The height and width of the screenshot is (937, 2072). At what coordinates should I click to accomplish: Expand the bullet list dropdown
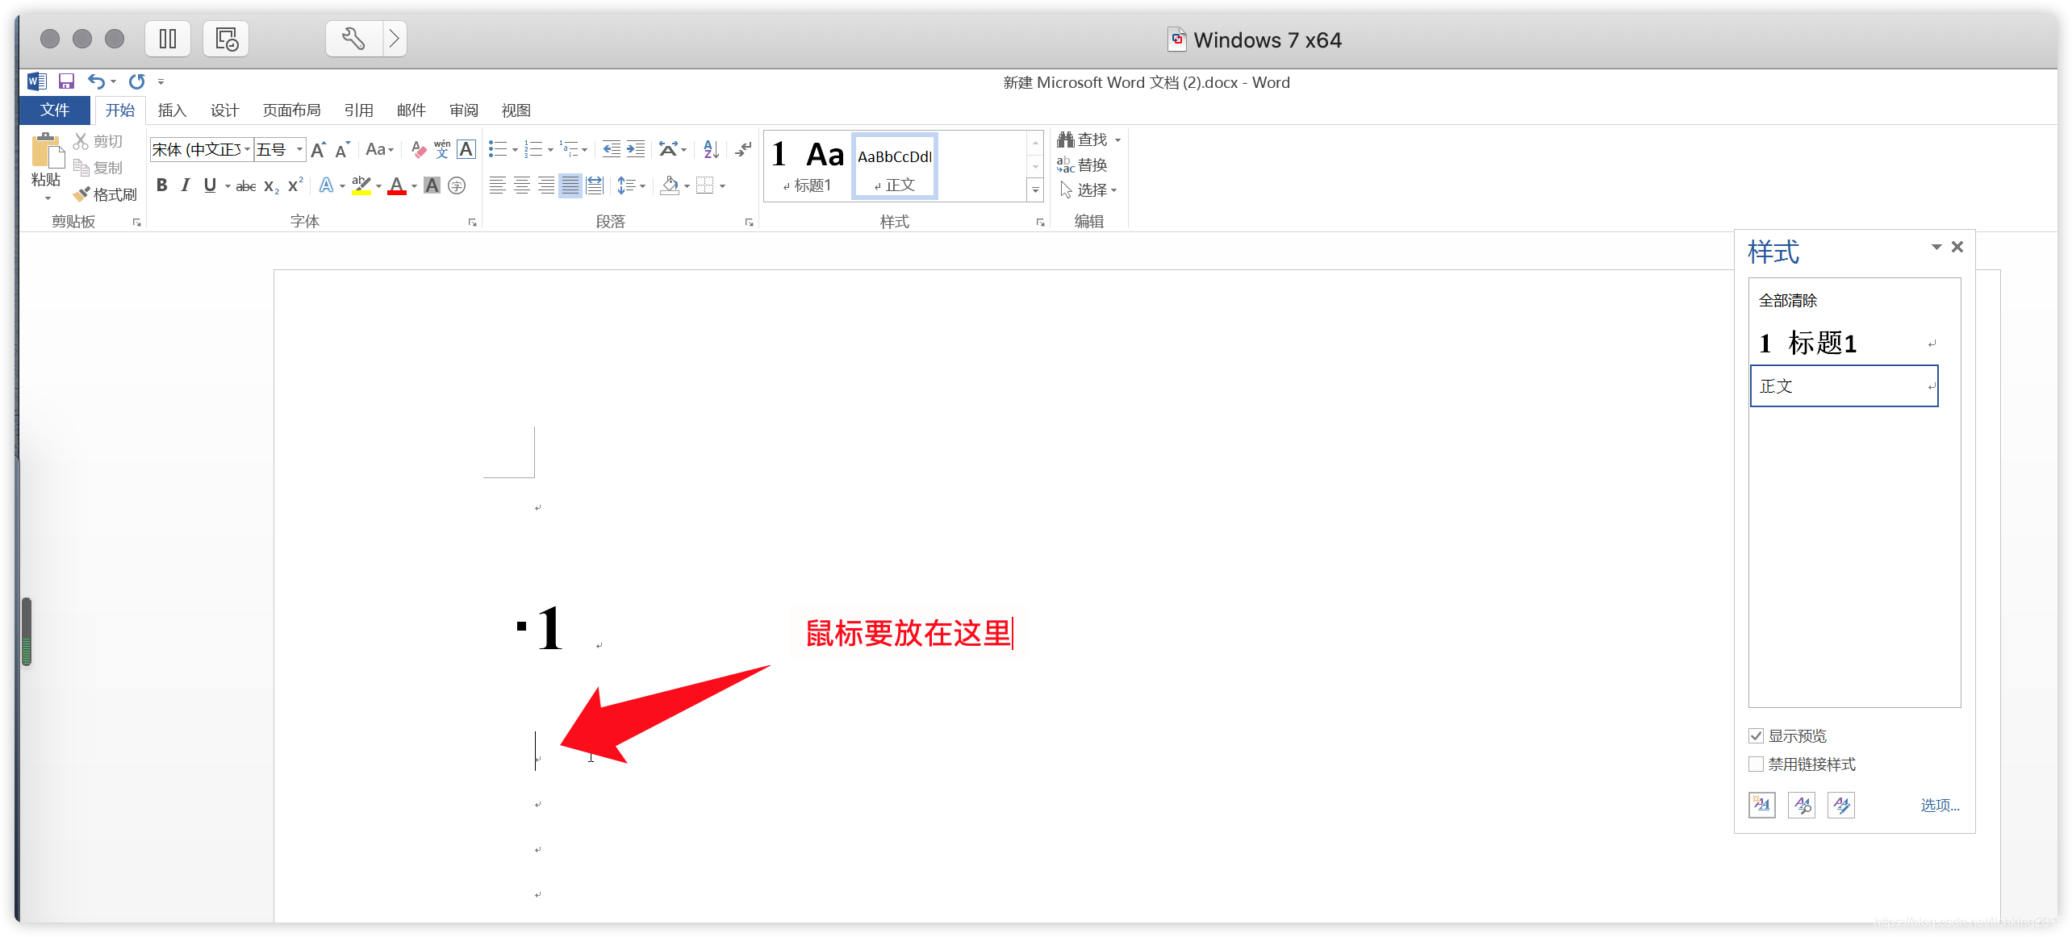tap(515, 150)
